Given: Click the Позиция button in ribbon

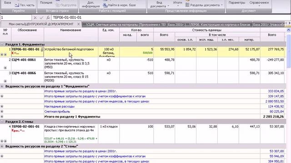Looking at the screenshot, I should tap(46, 3).
